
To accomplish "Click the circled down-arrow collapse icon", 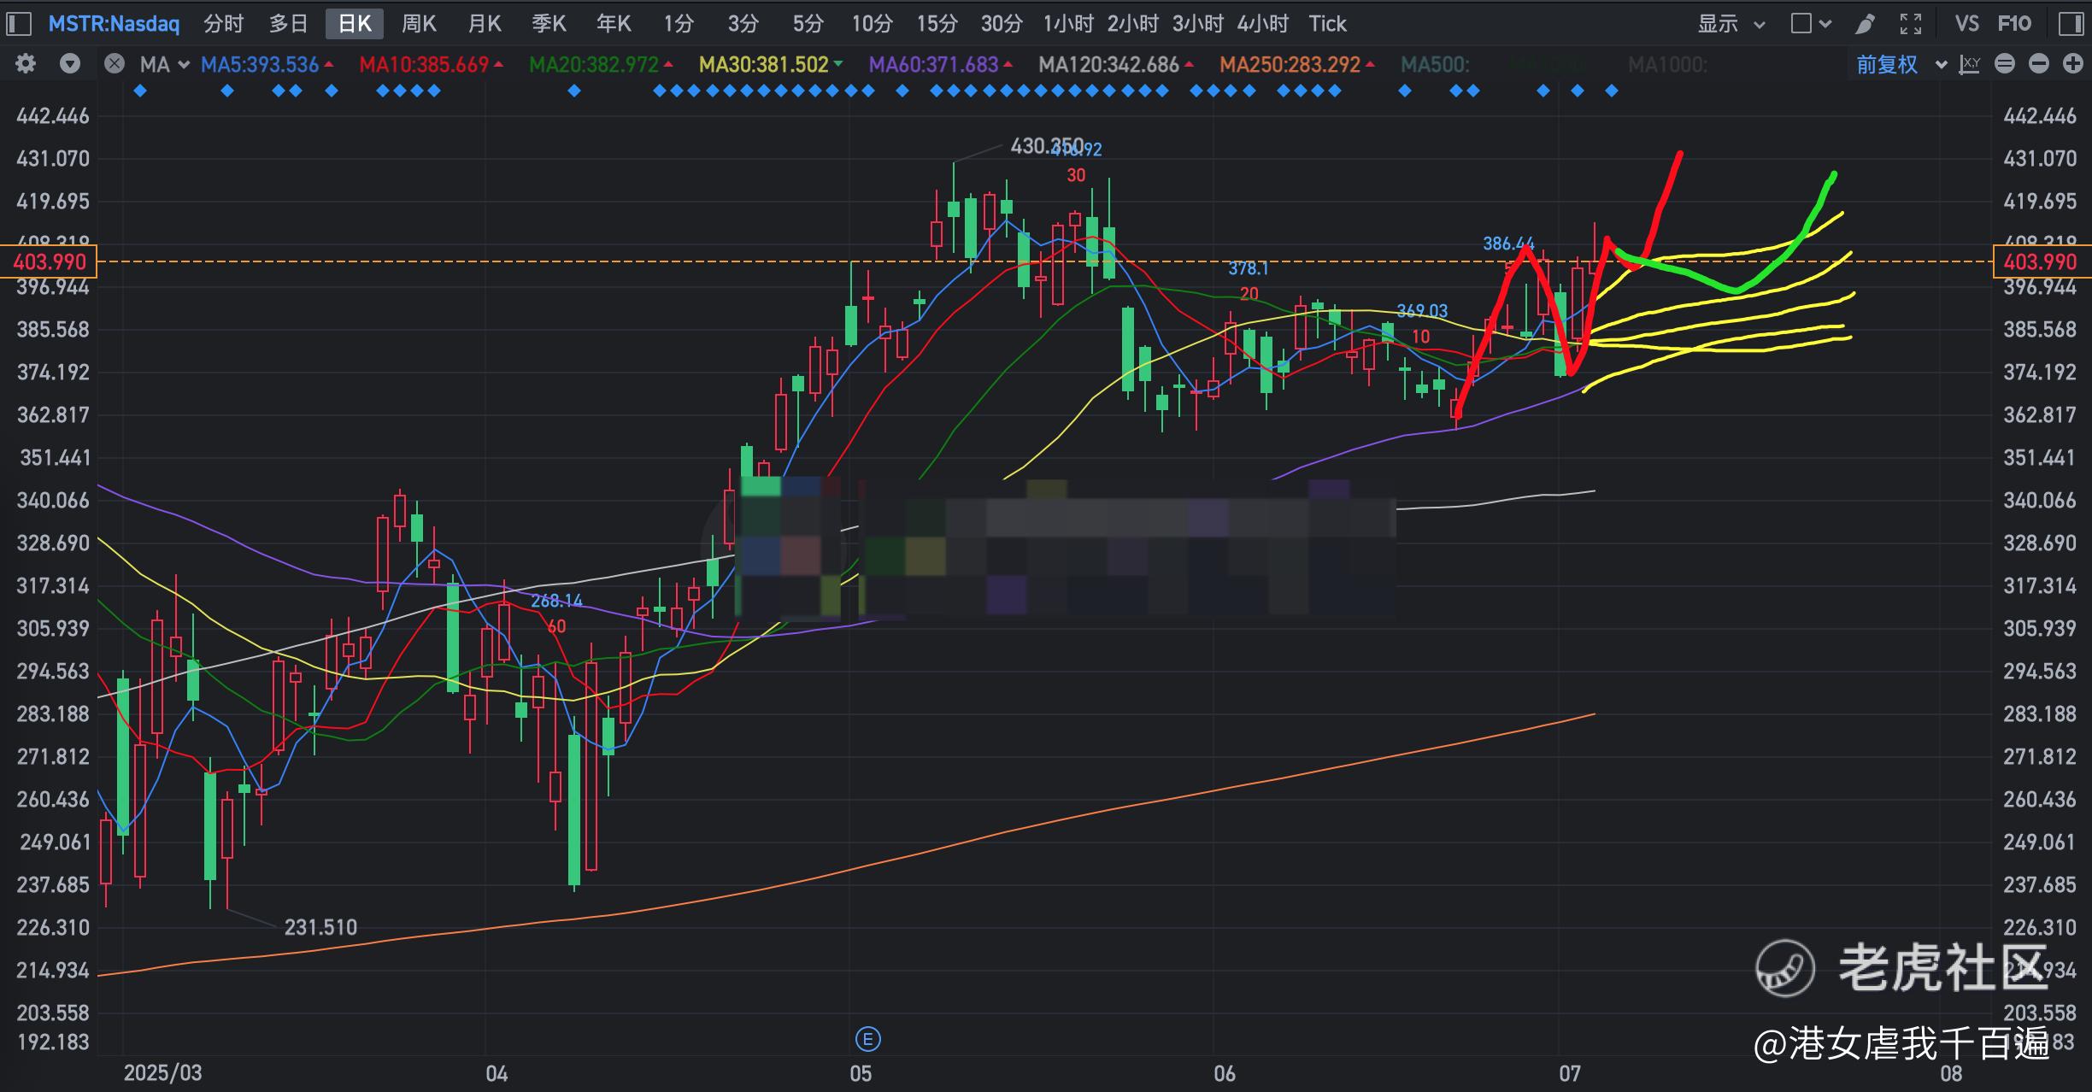I will (70, 64).
